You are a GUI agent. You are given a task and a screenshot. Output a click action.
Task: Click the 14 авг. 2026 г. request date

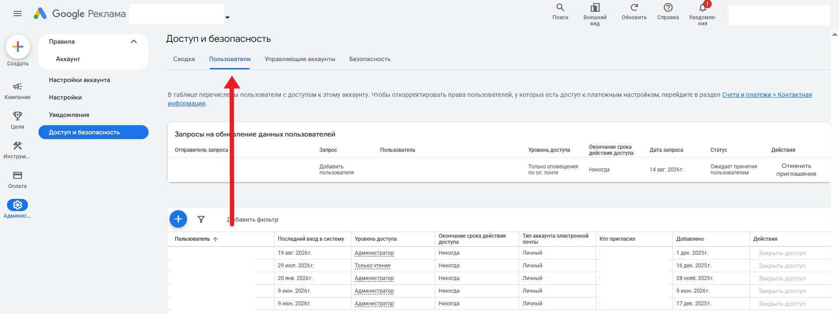pyautogui.click(x=666, y=170)
